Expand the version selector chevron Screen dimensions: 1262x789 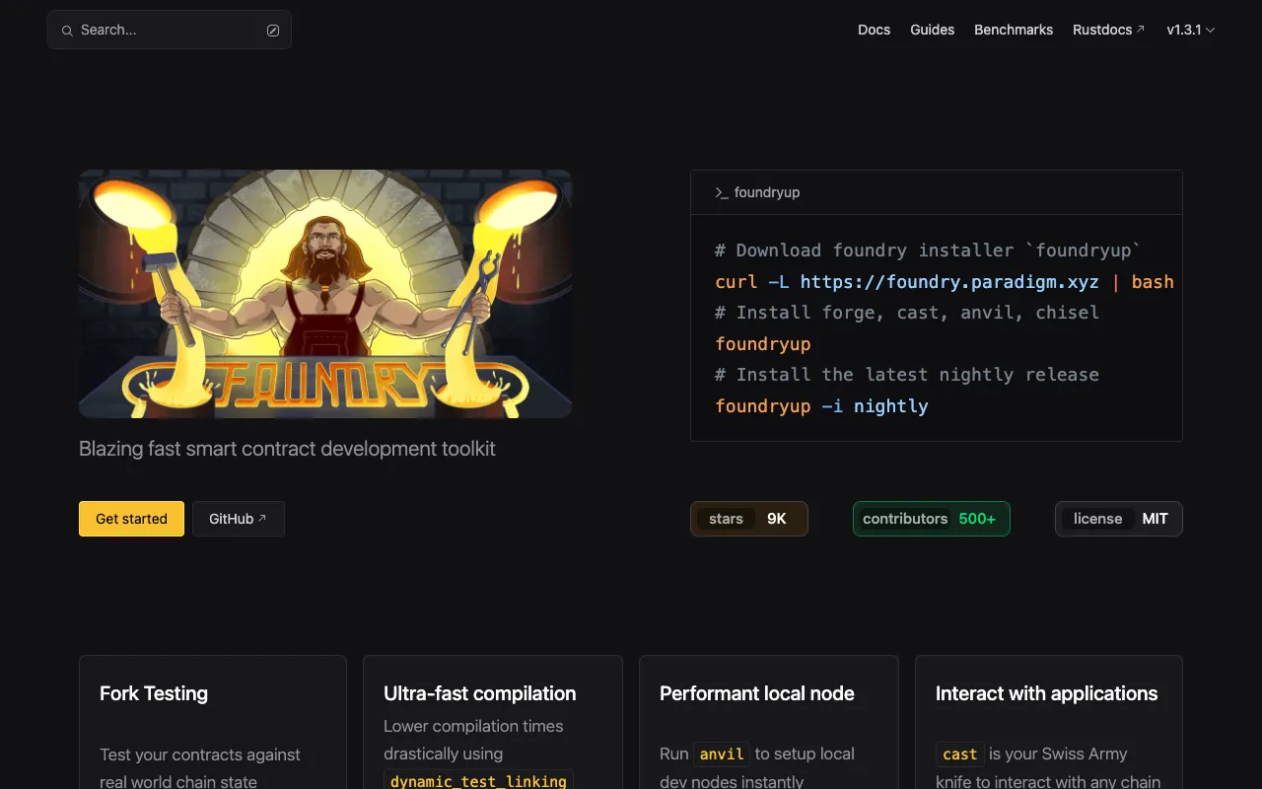click(1211, 30)
